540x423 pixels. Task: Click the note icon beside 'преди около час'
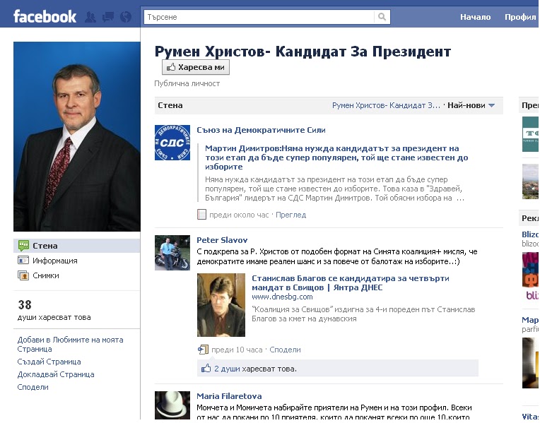click(x=201, y=215)
